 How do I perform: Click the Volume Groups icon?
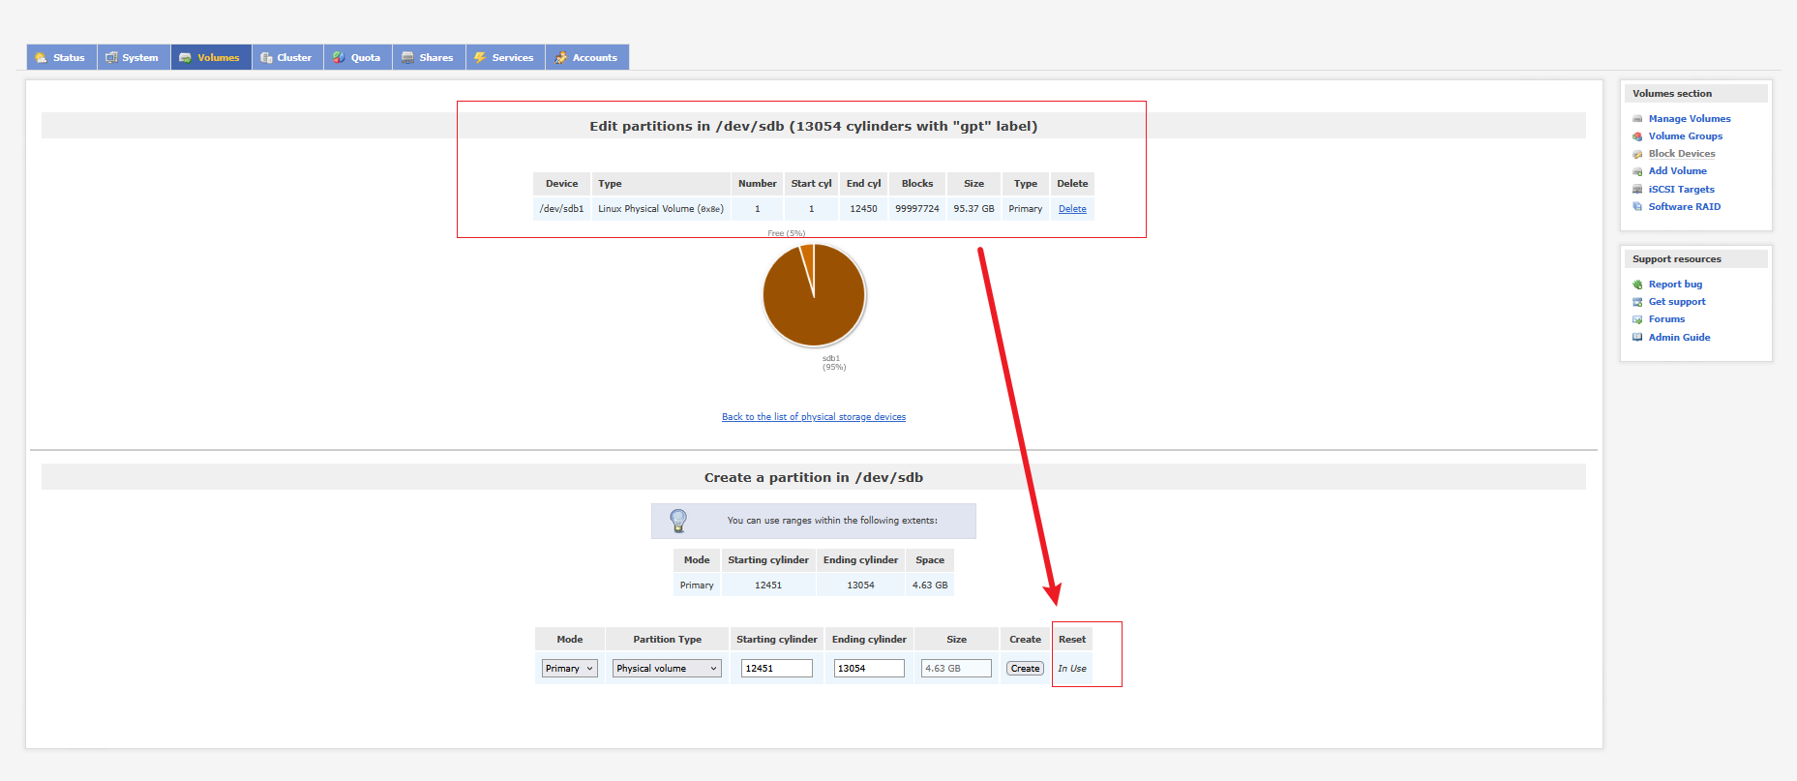pyautogui.click(x=1637, y=136)
